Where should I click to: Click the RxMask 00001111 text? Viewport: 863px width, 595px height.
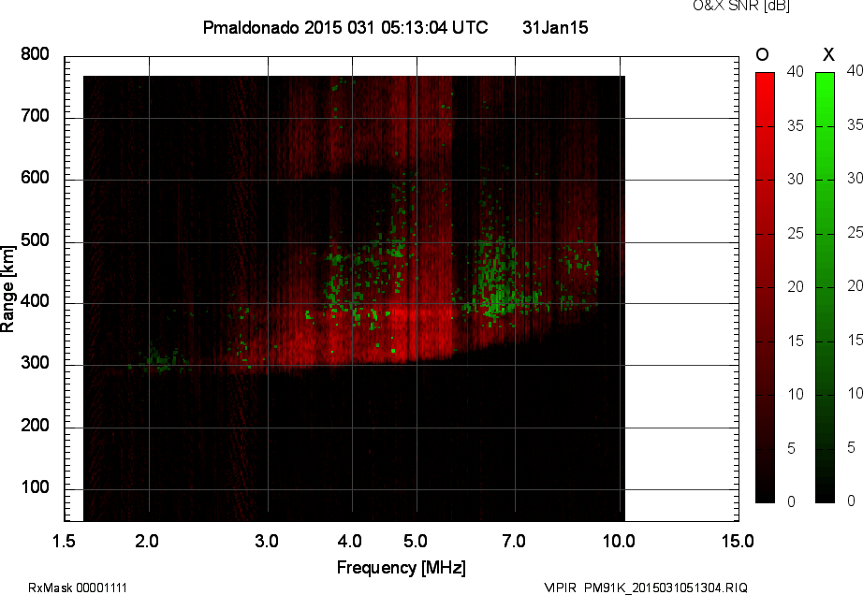click(x=78, y=588)
